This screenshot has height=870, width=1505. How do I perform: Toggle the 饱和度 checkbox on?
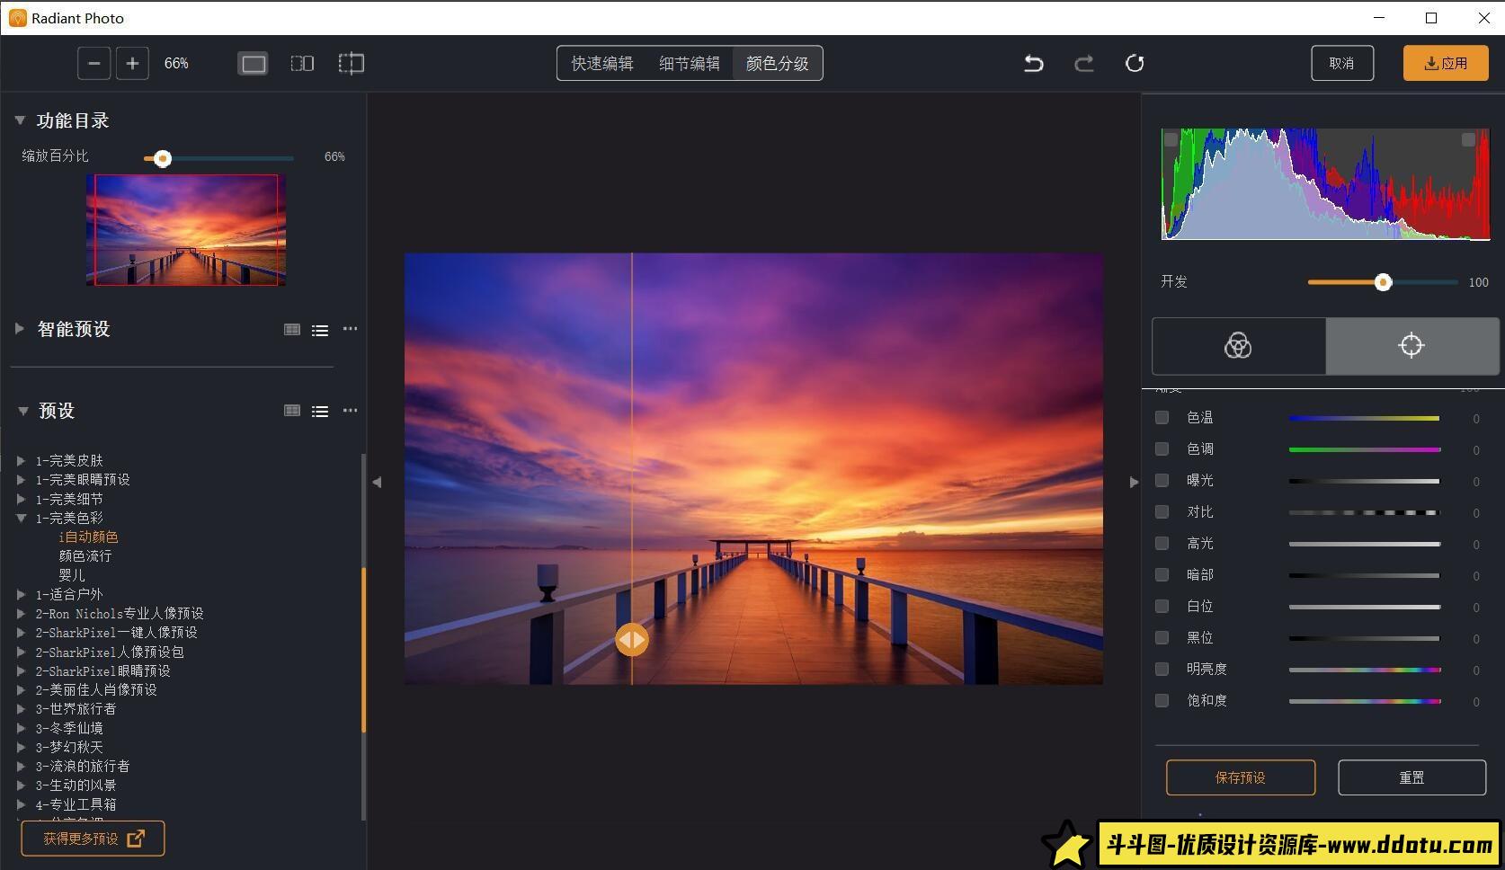1162,700
